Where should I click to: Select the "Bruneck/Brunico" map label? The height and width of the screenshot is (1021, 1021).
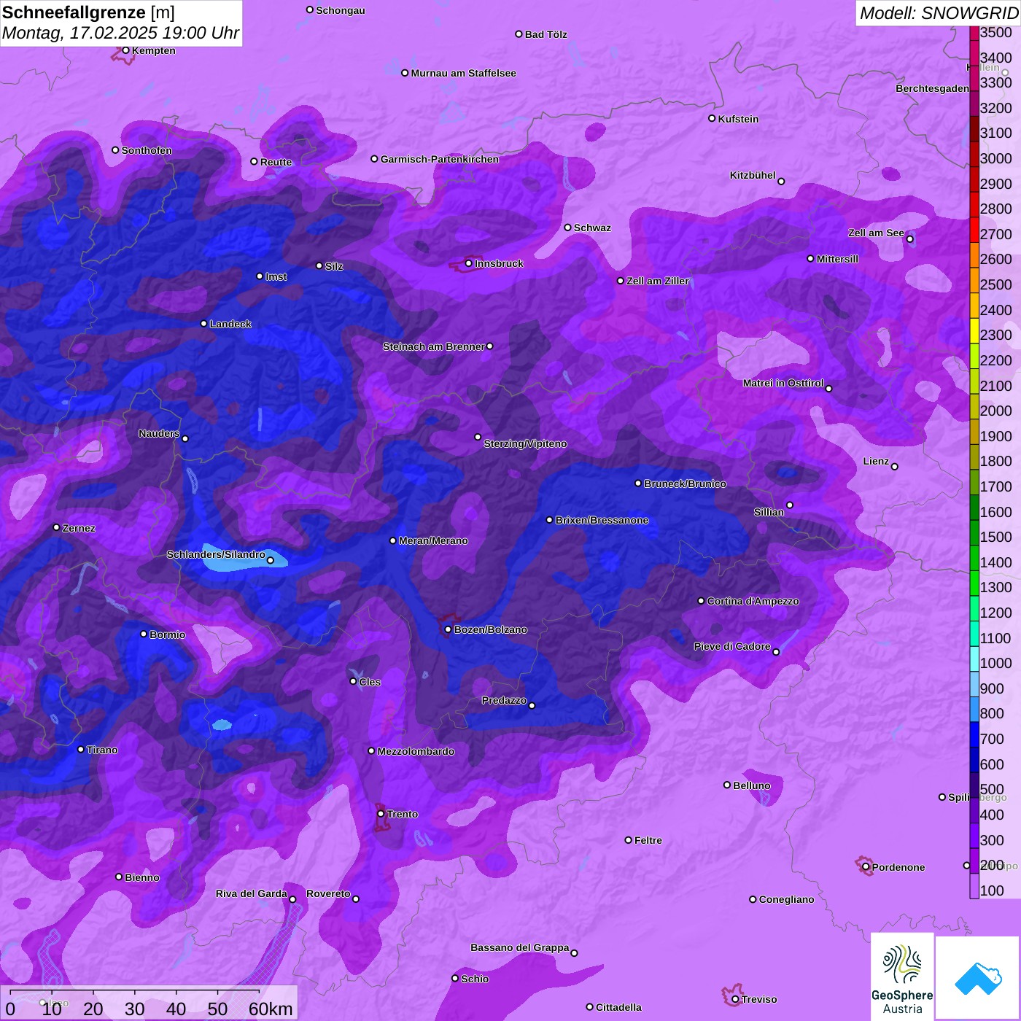pos(685,484)
